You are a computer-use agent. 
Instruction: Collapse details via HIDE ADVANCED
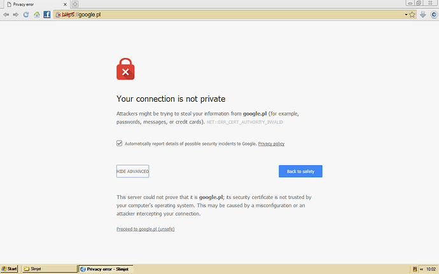coord(133,171)
